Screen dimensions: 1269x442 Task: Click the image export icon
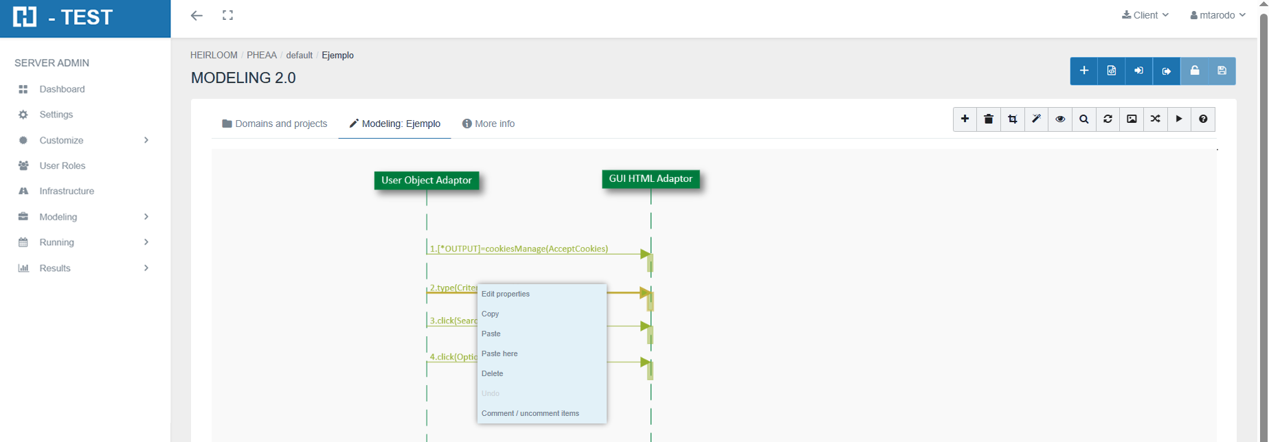point(1132,119)
